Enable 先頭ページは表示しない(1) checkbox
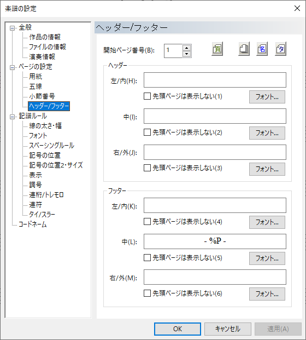Viewport: 306px width, 340px height. pyautogui.click(x=147, y=96)
